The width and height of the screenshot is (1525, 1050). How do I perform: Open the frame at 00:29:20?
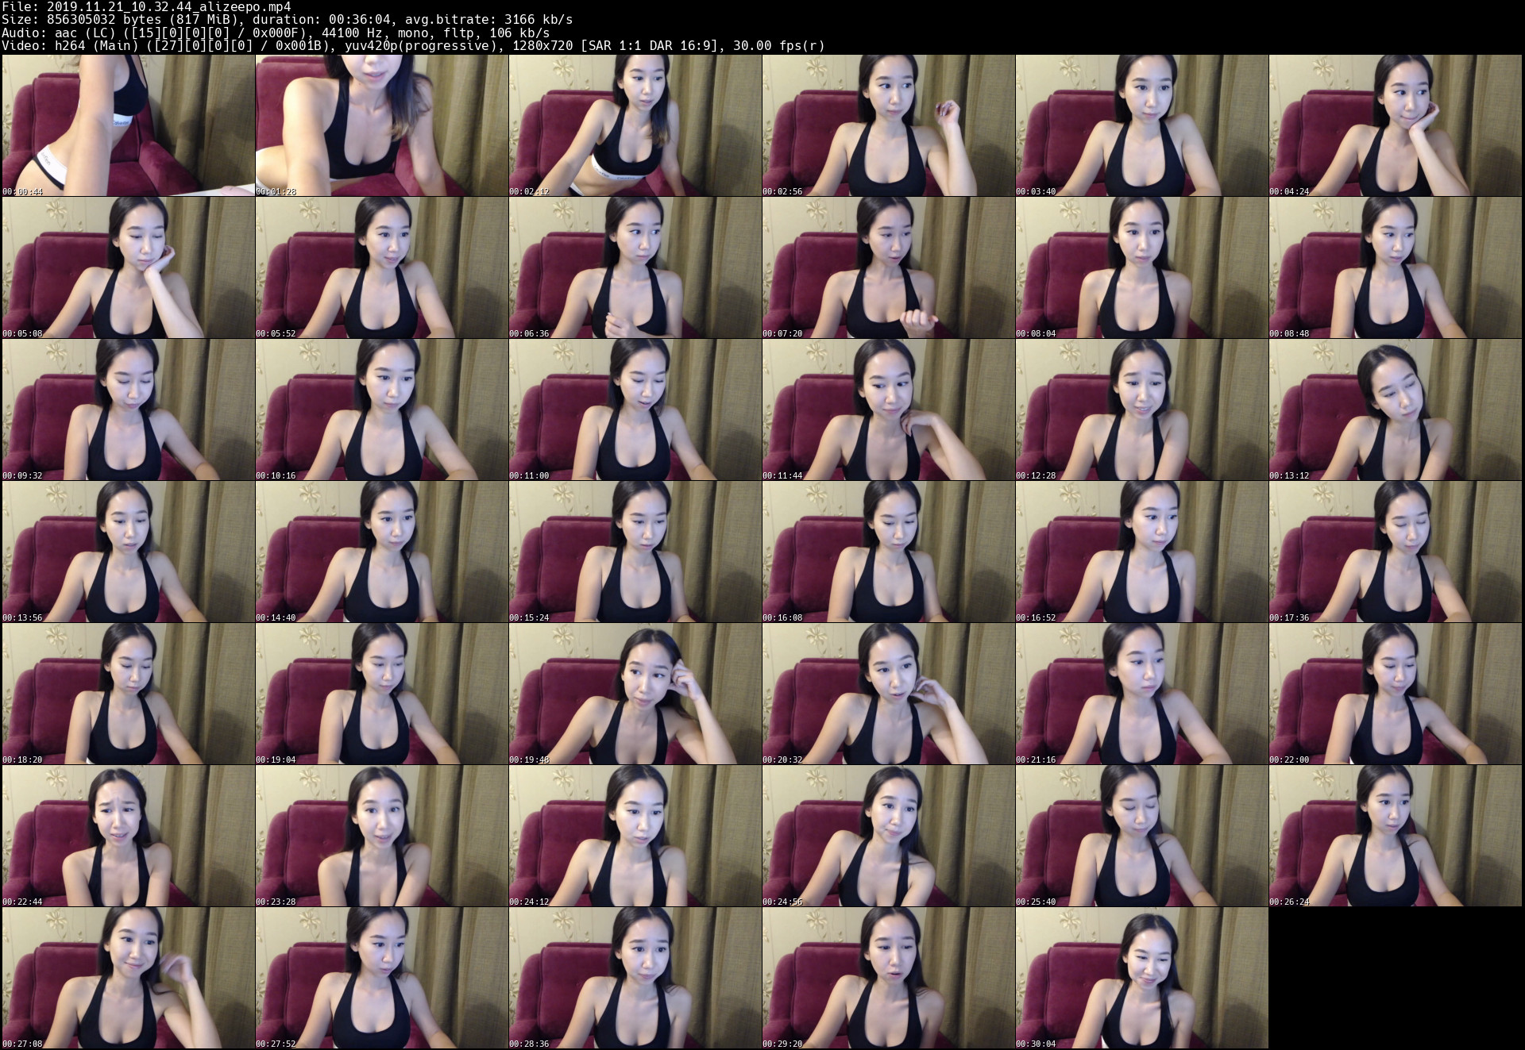point(888,978)
